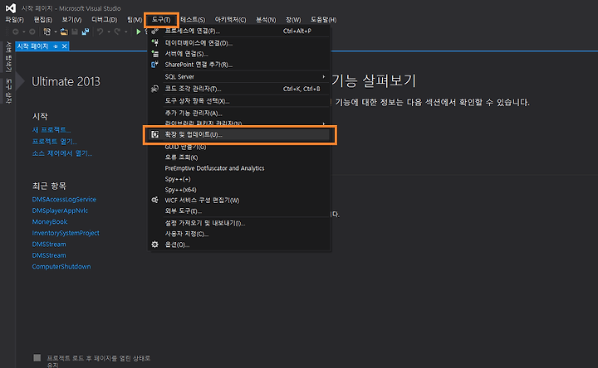Open the Undo history dropdown arrow

click(x=109, y=32)
